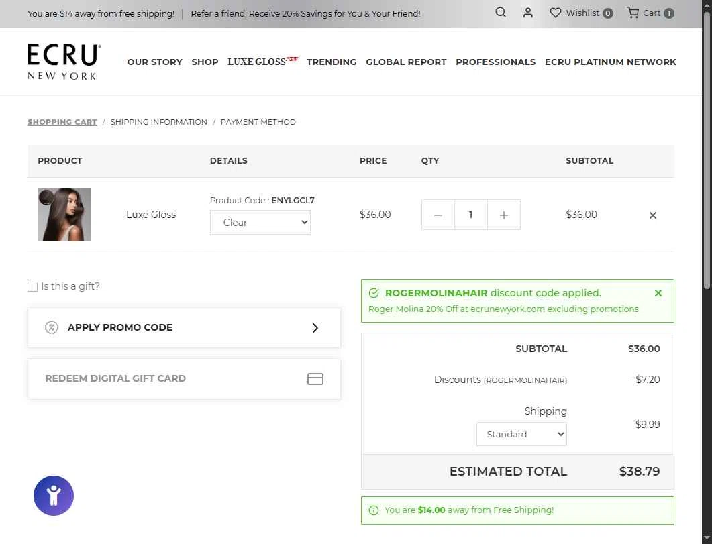
Task: Click the -$7.20 discount amount
Action: (646, 379)
